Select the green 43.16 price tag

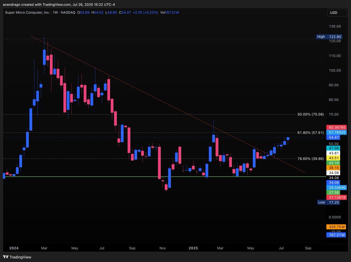click(x=333, y=163)
